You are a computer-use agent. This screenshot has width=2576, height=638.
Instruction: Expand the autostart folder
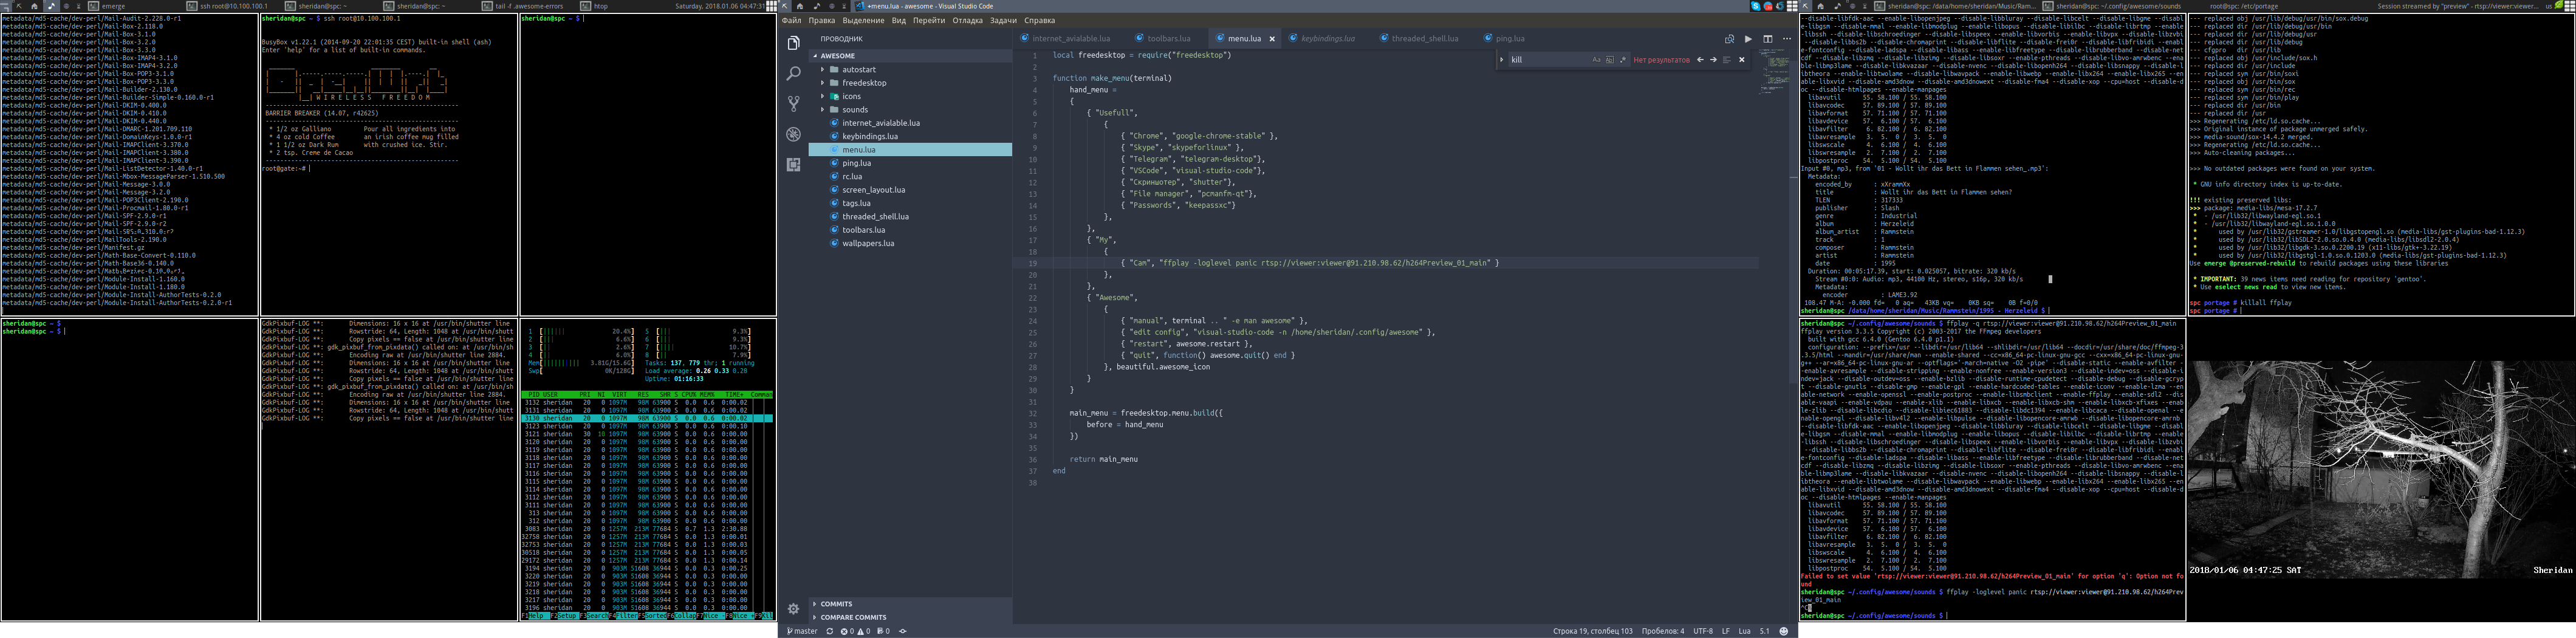point(858,70)
